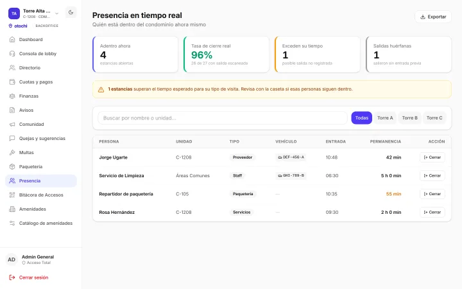Screen dimensions: 462x289
Task: Click the gavel icon beside Multas
Action: point(12,152)
